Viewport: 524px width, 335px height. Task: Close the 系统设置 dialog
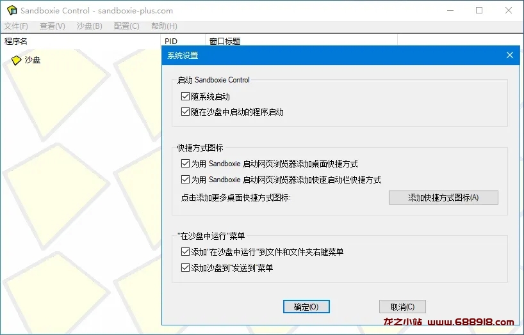[x=510, y=56]
